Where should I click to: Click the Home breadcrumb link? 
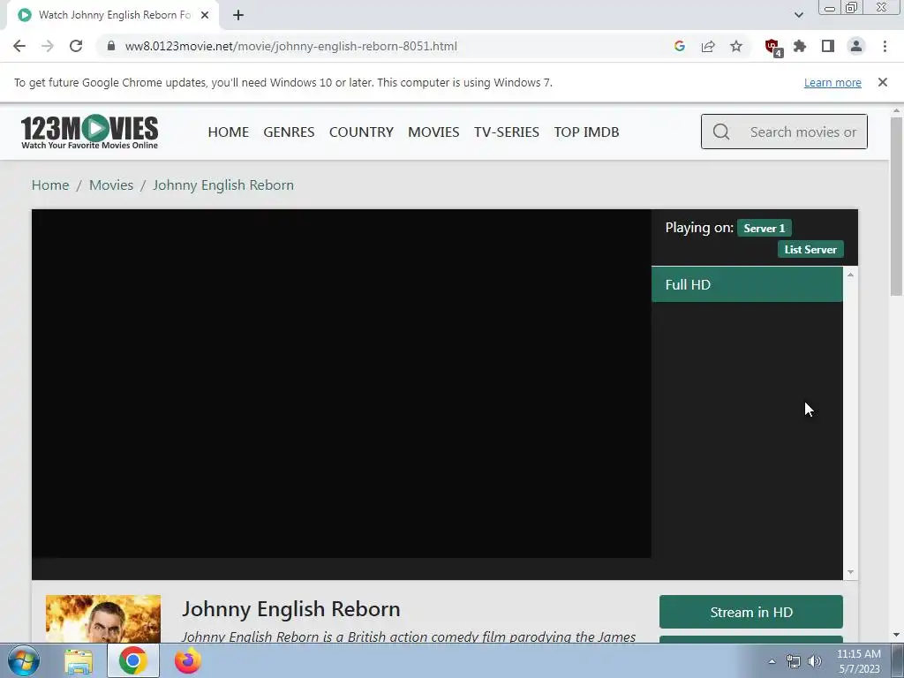point(50,185)
